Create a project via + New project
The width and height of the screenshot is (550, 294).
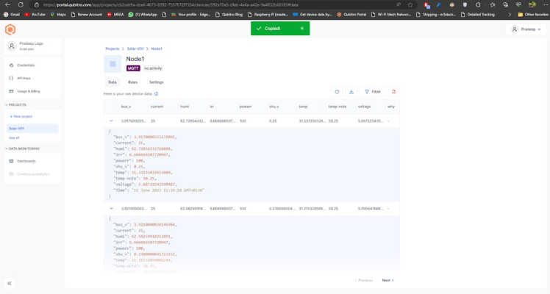click(21, 116)
